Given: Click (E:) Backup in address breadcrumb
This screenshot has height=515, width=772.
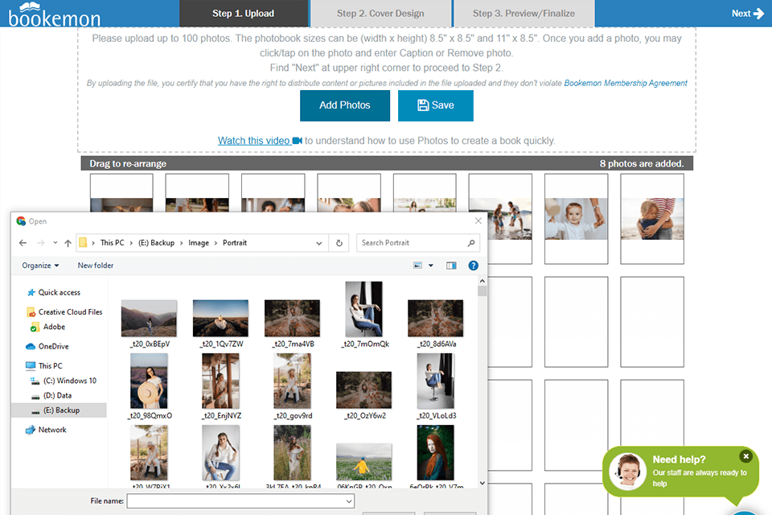Looking at the screenshot, I should pos(156,243).
